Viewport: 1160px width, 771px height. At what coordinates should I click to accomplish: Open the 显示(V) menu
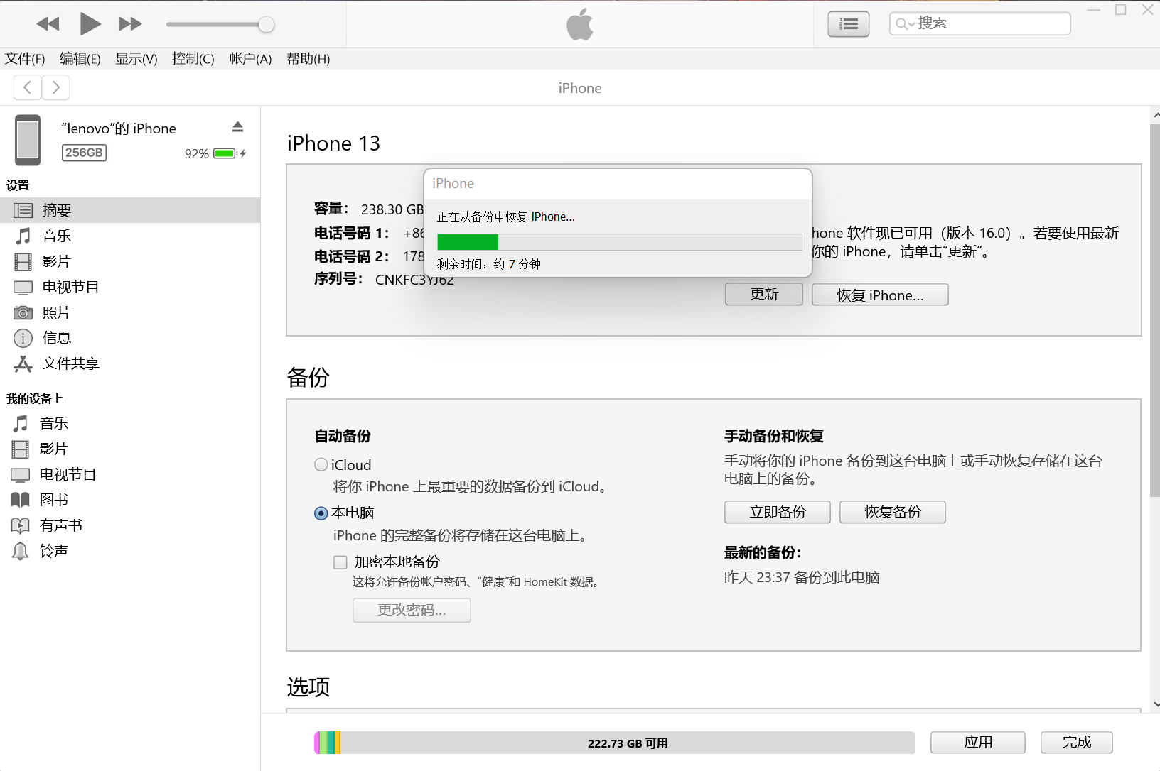click(x=136, y=59)
